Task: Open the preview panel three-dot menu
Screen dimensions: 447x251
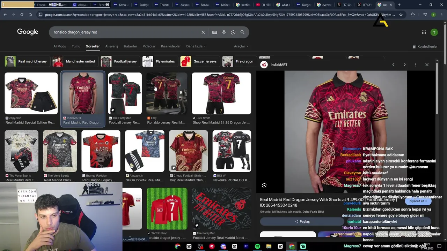Action: point(416,64)
